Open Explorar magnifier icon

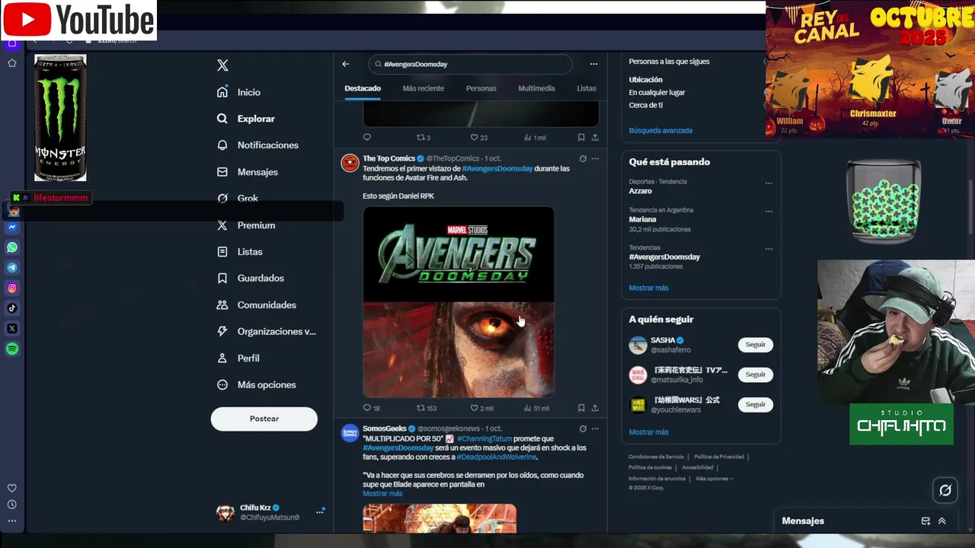222,119
